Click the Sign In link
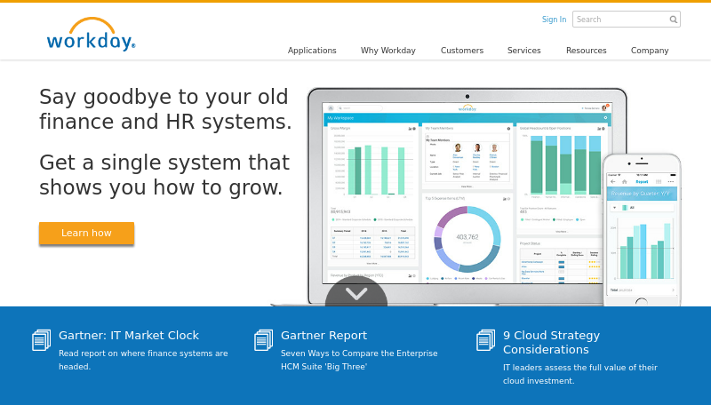Screen dimensions: 711x405 [554, 20]
